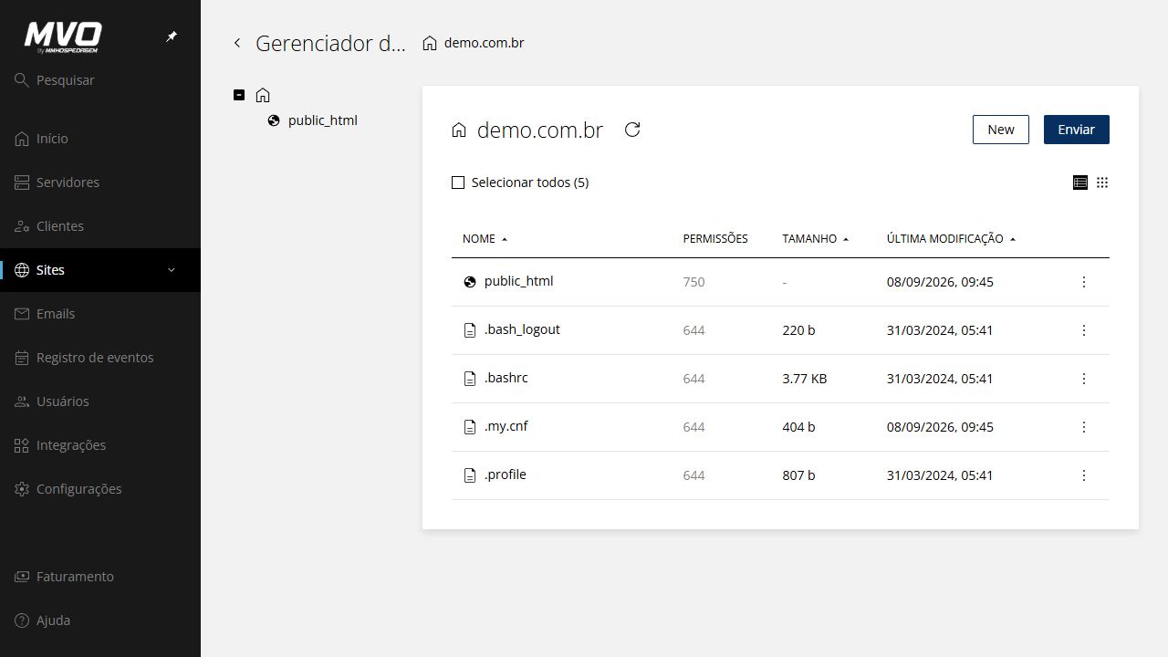This screenshot has height=657, width=1168.
Task: Click the home icon in breadcrumb path
Action: pyautogui.click(x=430, y=43)
